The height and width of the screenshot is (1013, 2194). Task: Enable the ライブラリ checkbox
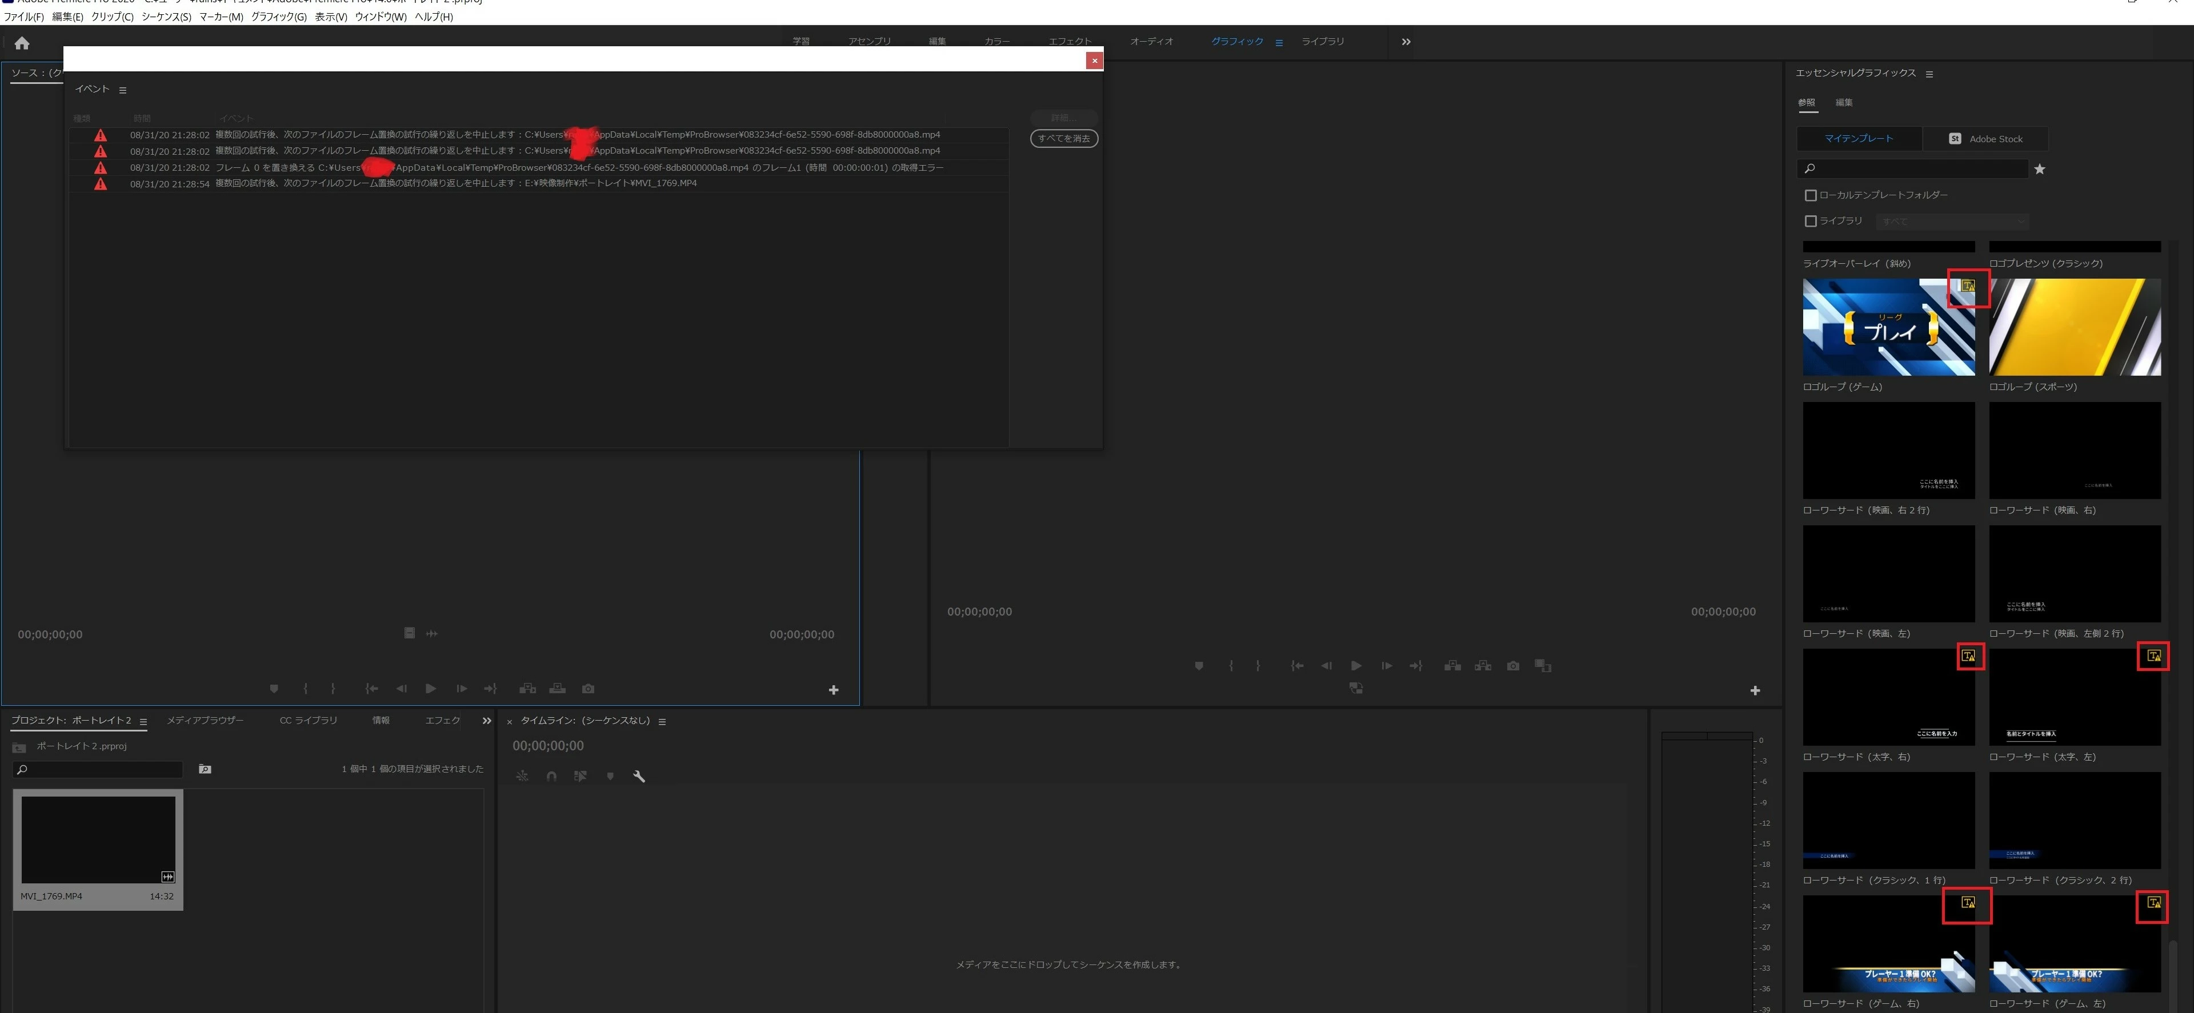coord(1810,222)
